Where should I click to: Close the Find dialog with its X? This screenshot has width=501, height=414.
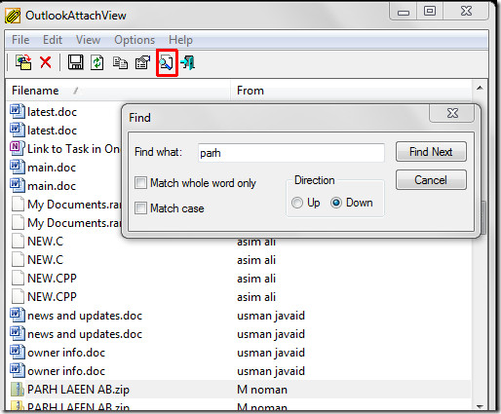(452, 113)
